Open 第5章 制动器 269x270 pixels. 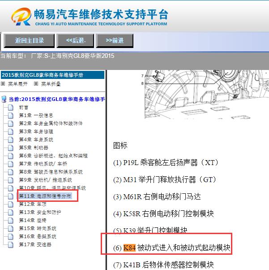[x=34, y=148]
